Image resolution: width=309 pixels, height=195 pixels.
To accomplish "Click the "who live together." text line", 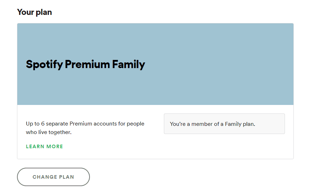I will (x=48, y=132).
